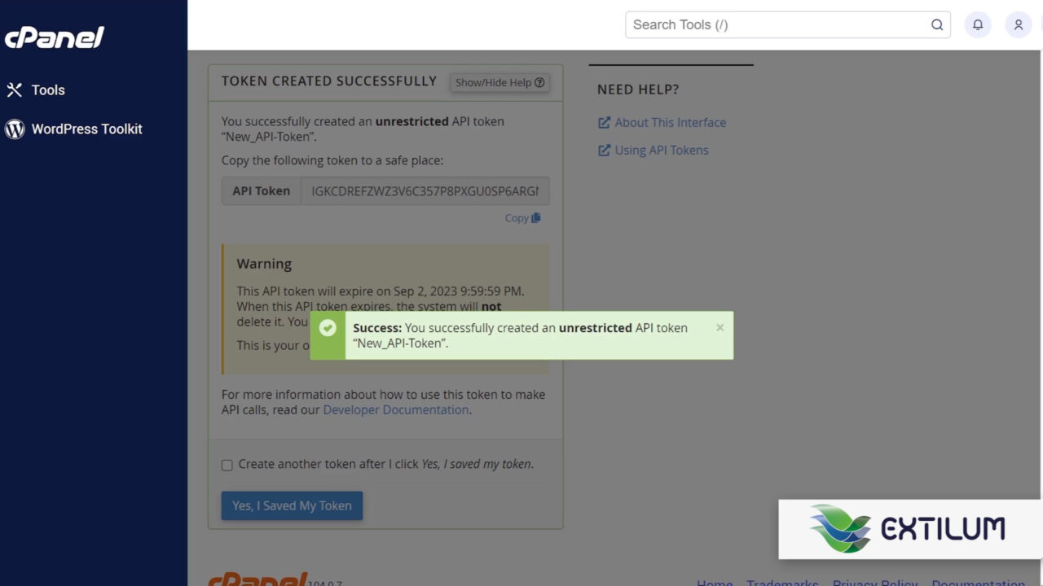The height and width of the screenshot is (586, 1043).
Task: Open the Developer Documentation link
Action: tap(395, 409)
